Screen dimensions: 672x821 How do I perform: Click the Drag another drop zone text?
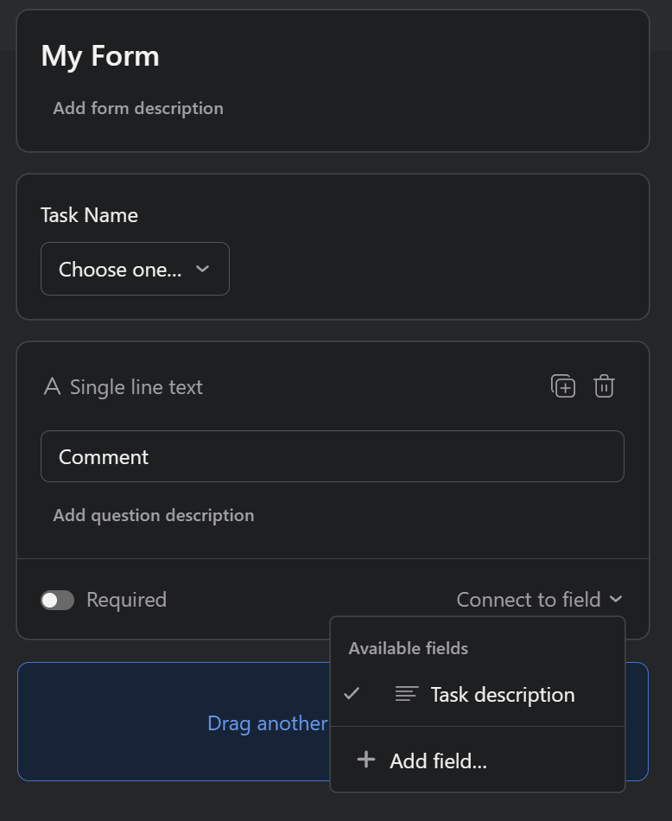coord(268,722)
